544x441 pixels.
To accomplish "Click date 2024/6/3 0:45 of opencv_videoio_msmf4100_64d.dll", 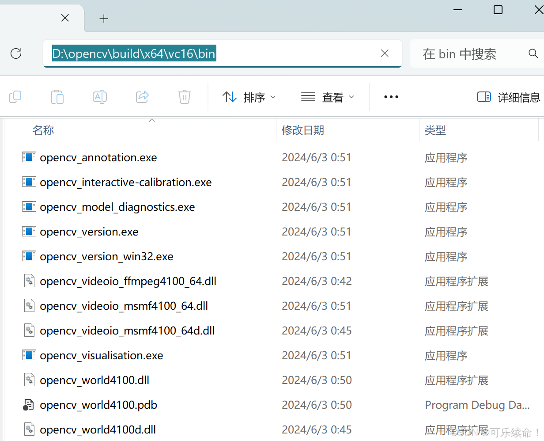I will (x=317, y=331).
